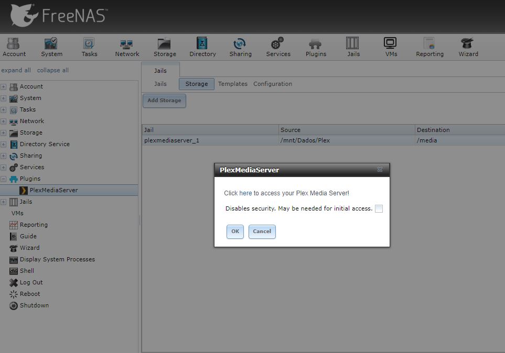Open the Guide label in sidebar
505x353 pixels.
coord(28,236)
